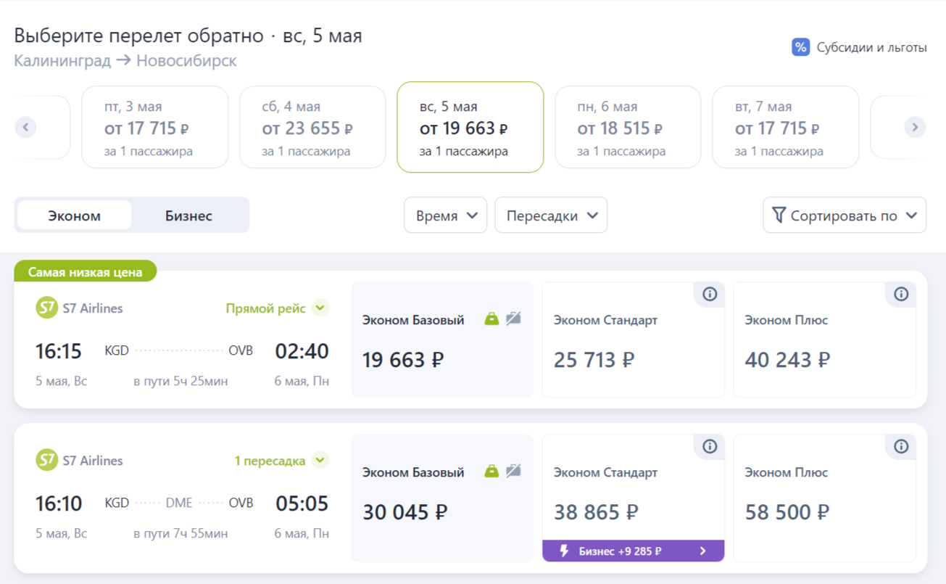Expand the 1 пересадка details
This screenshot has width=946, height=584.
320,461
